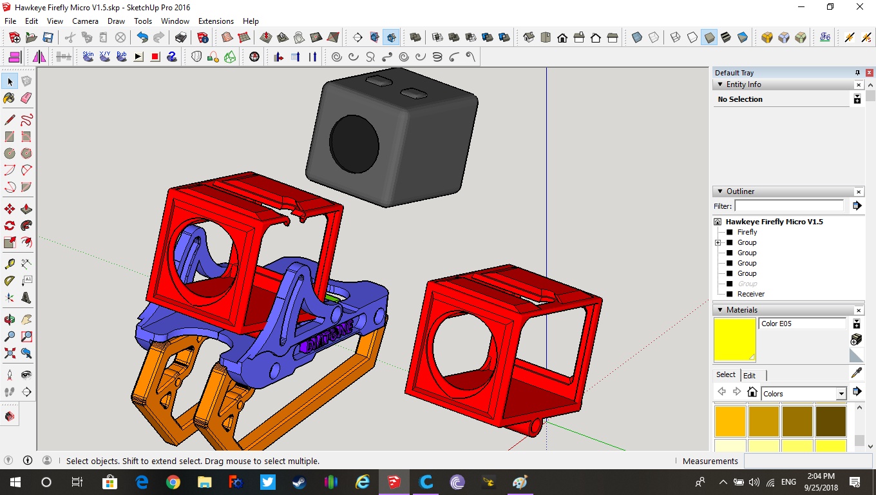The height and width of the screenshot is (495, 876).
Task: Toggle Entity Info details button
Action: pyautogui.click(x=857, y=99)
